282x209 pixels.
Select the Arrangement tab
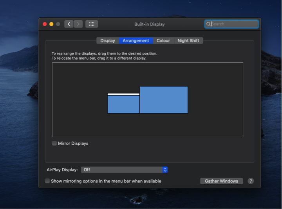pyautogui.click(x=136, y=40)
